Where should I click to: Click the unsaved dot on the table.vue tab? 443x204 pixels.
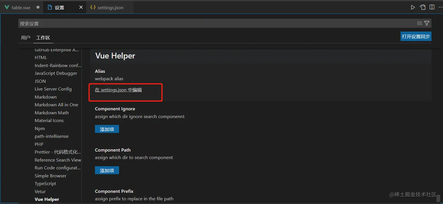tap(38, 7)
